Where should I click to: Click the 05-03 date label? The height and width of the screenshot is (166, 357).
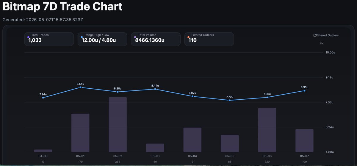coord(155,156)
